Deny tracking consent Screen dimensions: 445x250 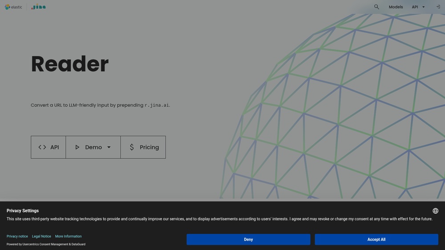(248, 239)
